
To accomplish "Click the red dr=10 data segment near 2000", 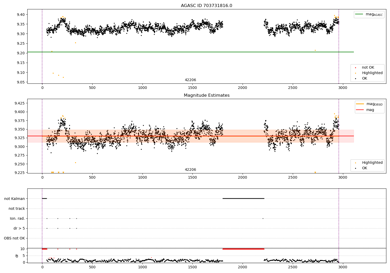I will click(x=243, y=249).
